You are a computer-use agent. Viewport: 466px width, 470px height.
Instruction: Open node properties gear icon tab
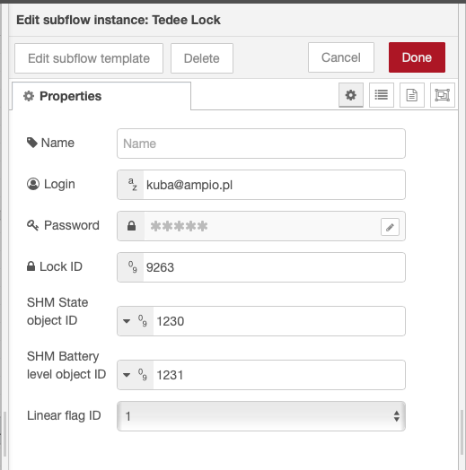[x=351, y=95]
